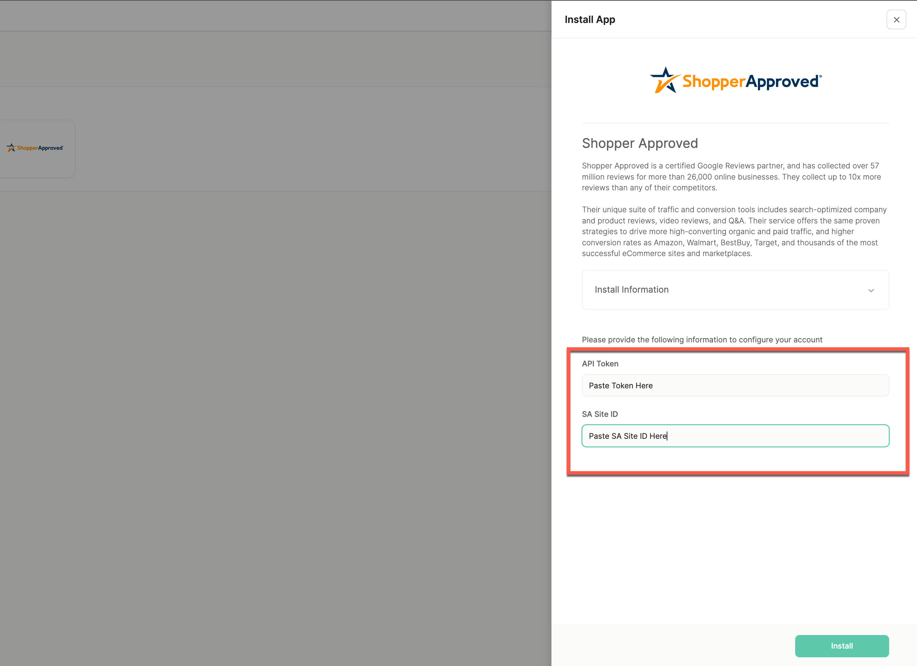917x666 pixels.
Task: Focus the API Token input field
Action: pyautogui.click(x=735, y=386)
